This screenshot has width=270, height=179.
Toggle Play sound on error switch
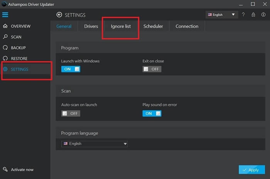152,114
